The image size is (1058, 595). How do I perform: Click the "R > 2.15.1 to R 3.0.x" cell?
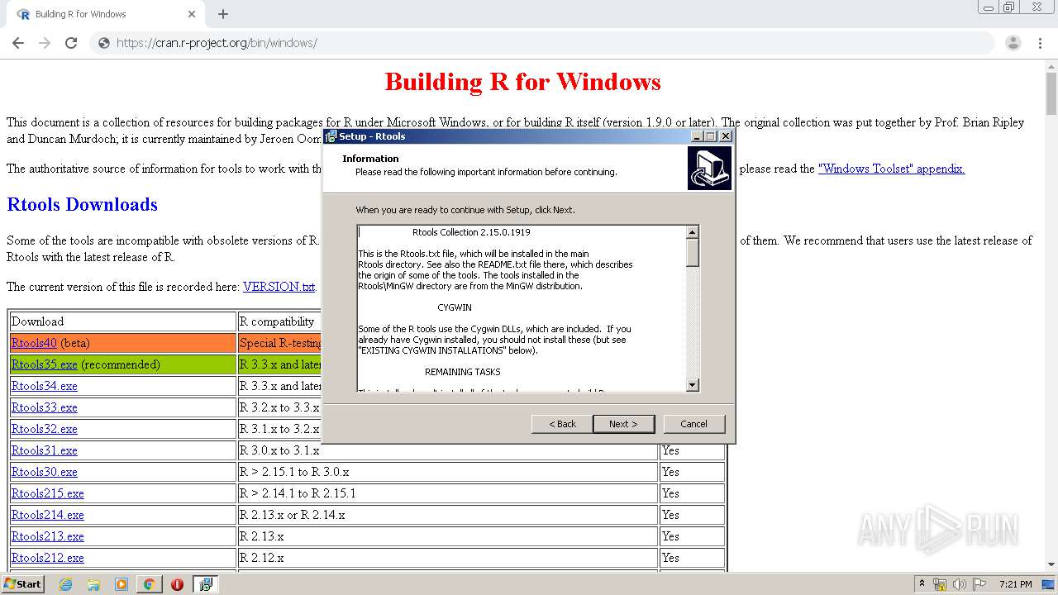447,472
